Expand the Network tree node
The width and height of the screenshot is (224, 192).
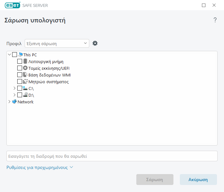coord(9,101)
